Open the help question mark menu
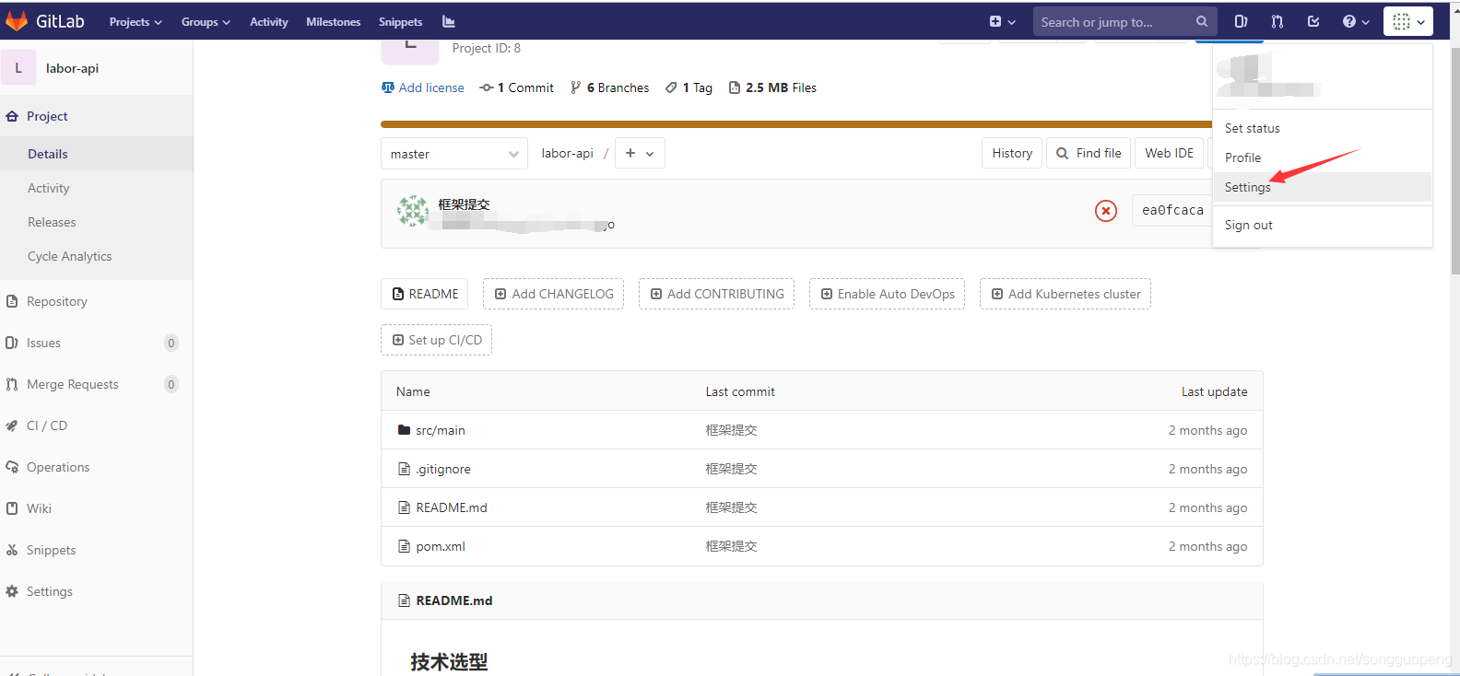The width and height of the screenshot is (1460, 676). click(x=1355, y=21)
